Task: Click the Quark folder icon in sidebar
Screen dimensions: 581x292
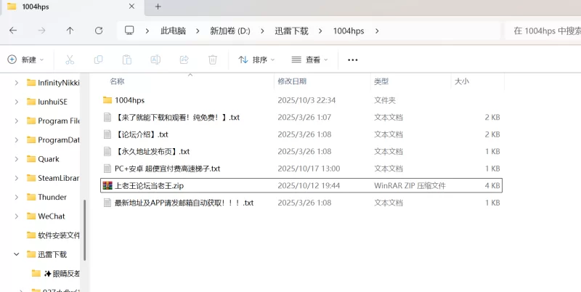Action: point(31,159)
